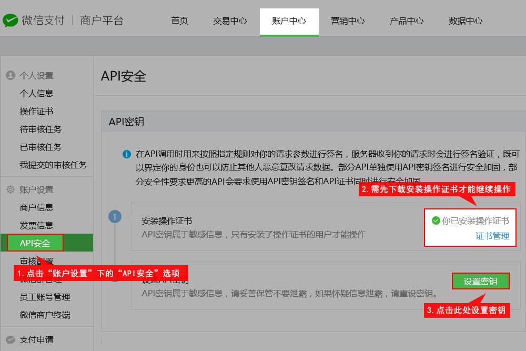Select the 营销中心 menu item

point(348,21)
